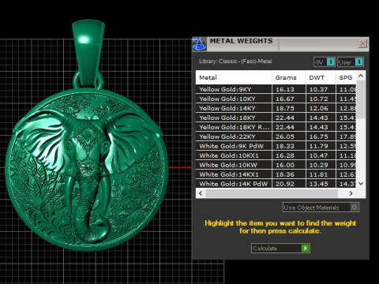Select the Yellow Gold:18KY R... row

point(276,127)
